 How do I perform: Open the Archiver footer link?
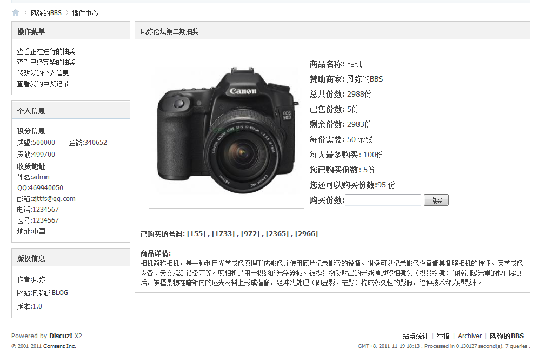(x=470, y=336)
